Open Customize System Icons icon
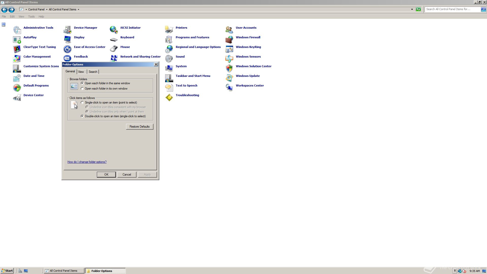The height and width of the screenshot is (274, 487). coord(17,68)
